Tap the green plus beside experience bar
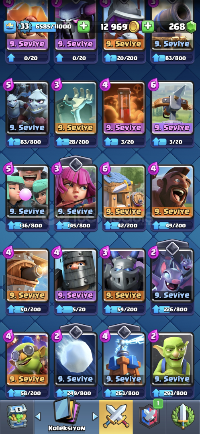This screenshot has width=200, height=434. 83,27
